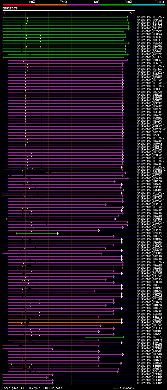
Task: Click on UniRef100_A8JH28
Action: (x=150, y=92)
